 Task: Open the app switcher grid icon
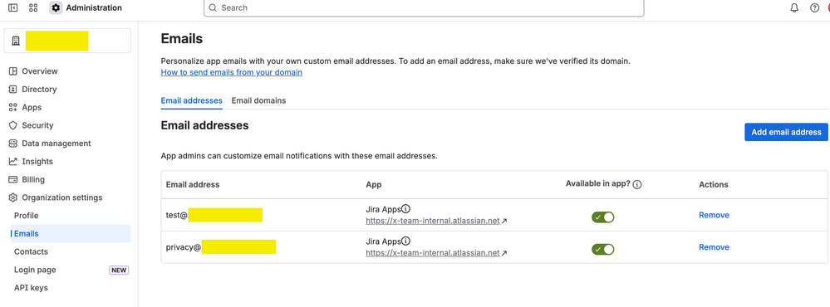tap(33, 8)
